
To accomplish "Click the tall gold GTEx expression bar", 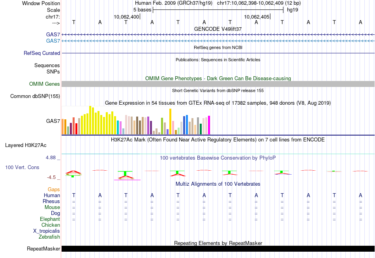I will [170, 122].
